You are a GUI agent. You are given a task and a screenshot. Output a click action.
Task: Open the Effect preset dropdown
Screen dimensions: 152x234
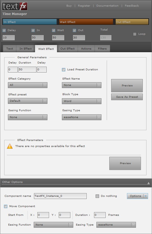(28, 101)
